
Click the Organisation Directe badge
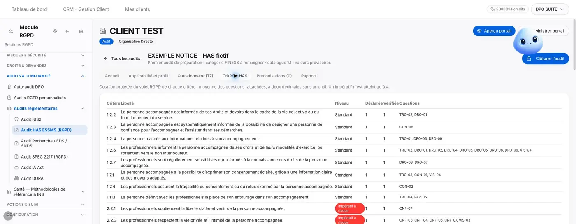[x=136, y=42]
